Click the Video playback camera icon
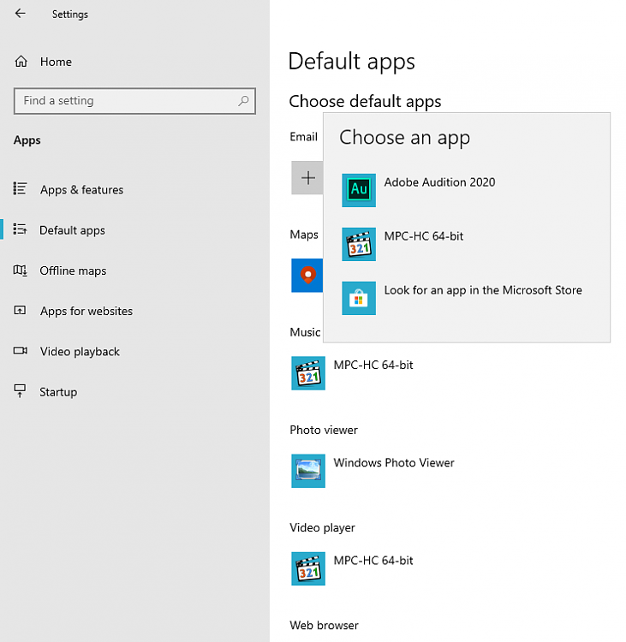Screen dimensions: 626x642 21,351
